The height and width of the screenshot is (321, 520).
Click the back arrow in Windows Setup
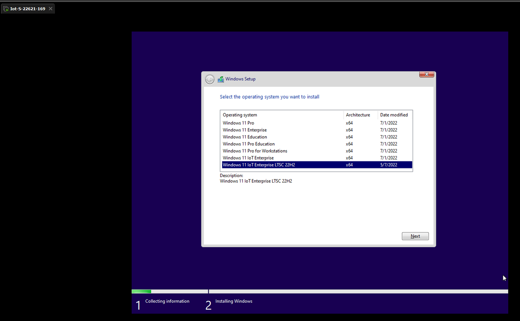pyautogui.click(x=210, y=79)
